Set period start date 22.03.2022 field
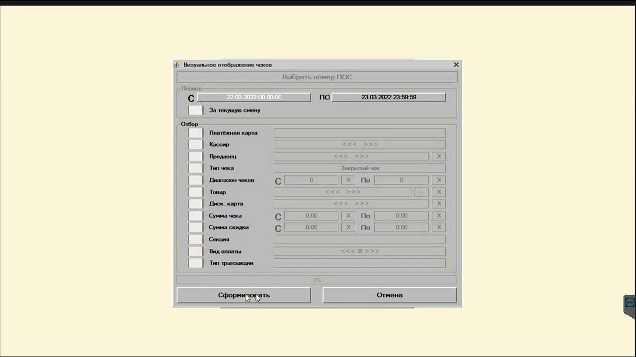Screen dimensions: 636x357 click(x=254, y=97)
